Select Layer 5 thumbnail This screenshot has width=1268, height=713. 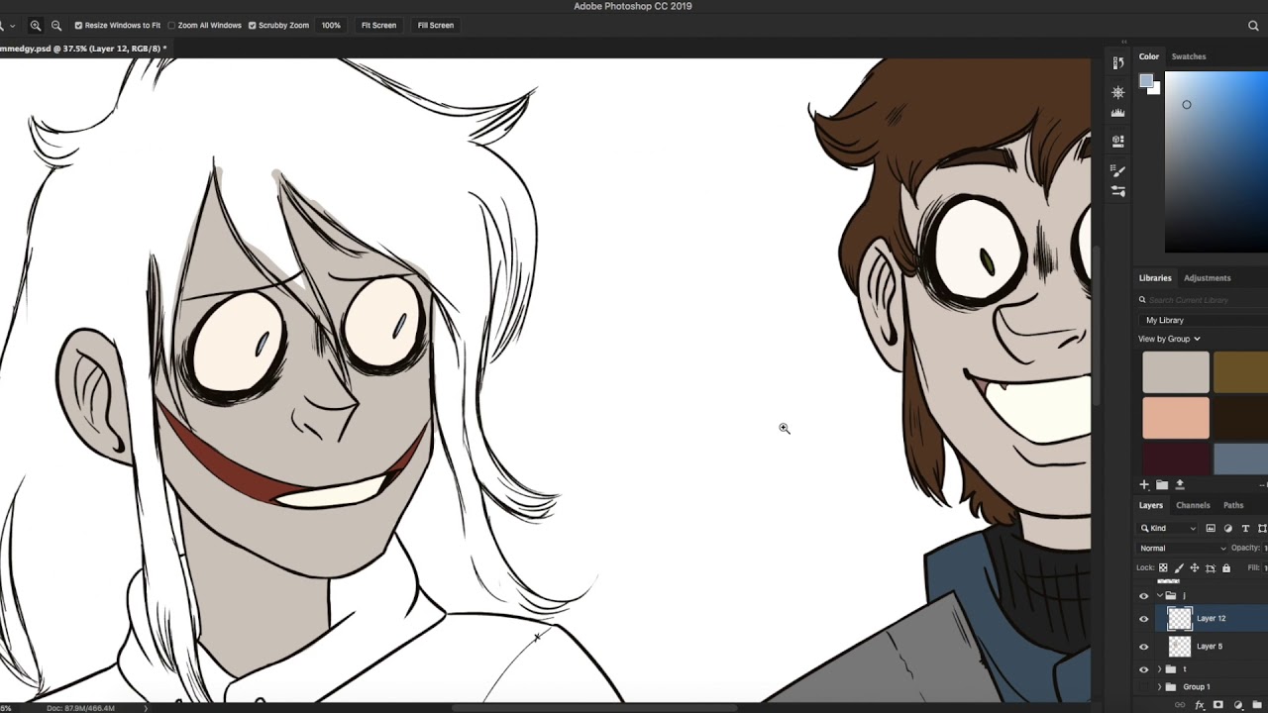1180,647
